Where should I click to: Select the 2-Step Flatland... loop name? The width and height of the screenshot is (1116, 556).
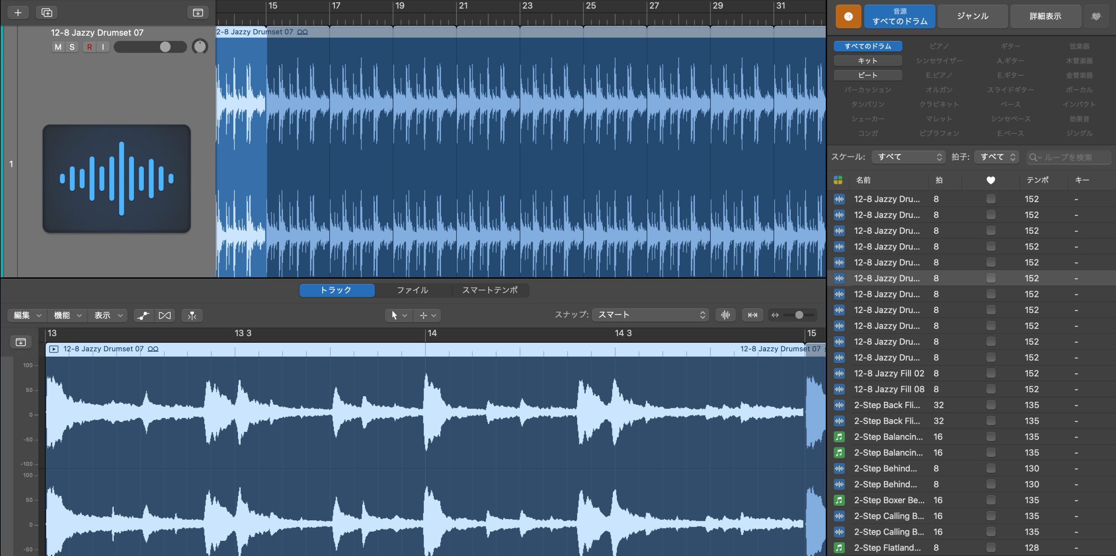click(x=887, y=548)
